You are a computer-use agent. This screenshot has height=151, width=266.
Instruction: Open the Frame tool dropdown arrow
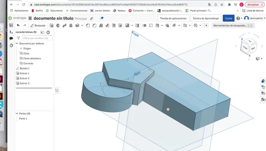200,25
